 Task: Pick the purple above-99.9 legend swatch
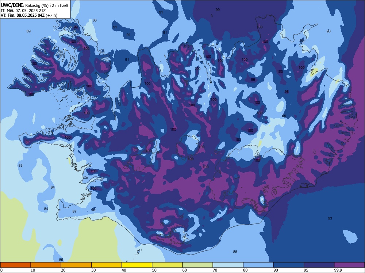coord(349,265)
